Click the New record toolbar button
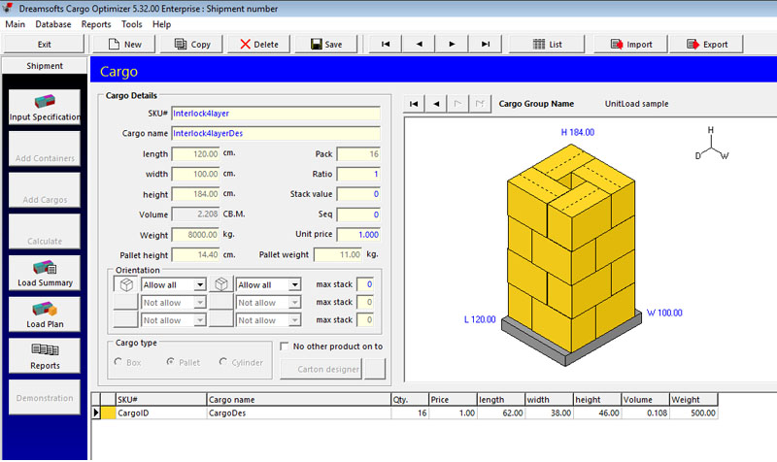The height and width of the screenshot is (462, 777). point(124,44)
